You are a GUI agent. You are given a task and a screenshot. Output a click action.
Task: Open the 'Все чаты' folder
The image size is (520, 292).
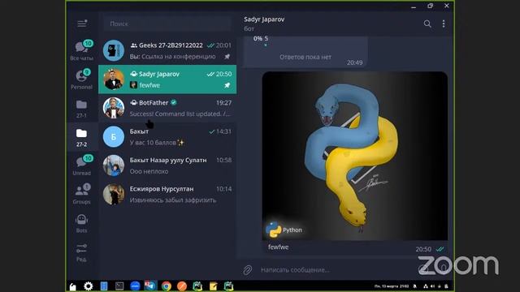click(x=81, y=50)
